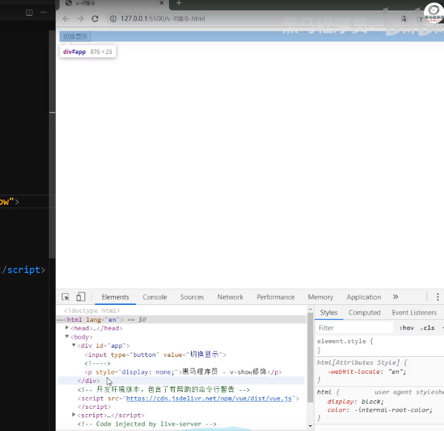Toggle the device toolbar icon in DevTools
The width and height of the screenshot is (444, 431).
tap(81, 297)
